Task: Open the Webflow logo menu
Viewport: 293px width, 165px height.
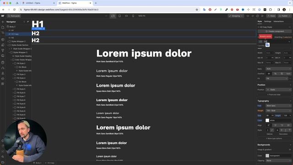Action: 3,16
